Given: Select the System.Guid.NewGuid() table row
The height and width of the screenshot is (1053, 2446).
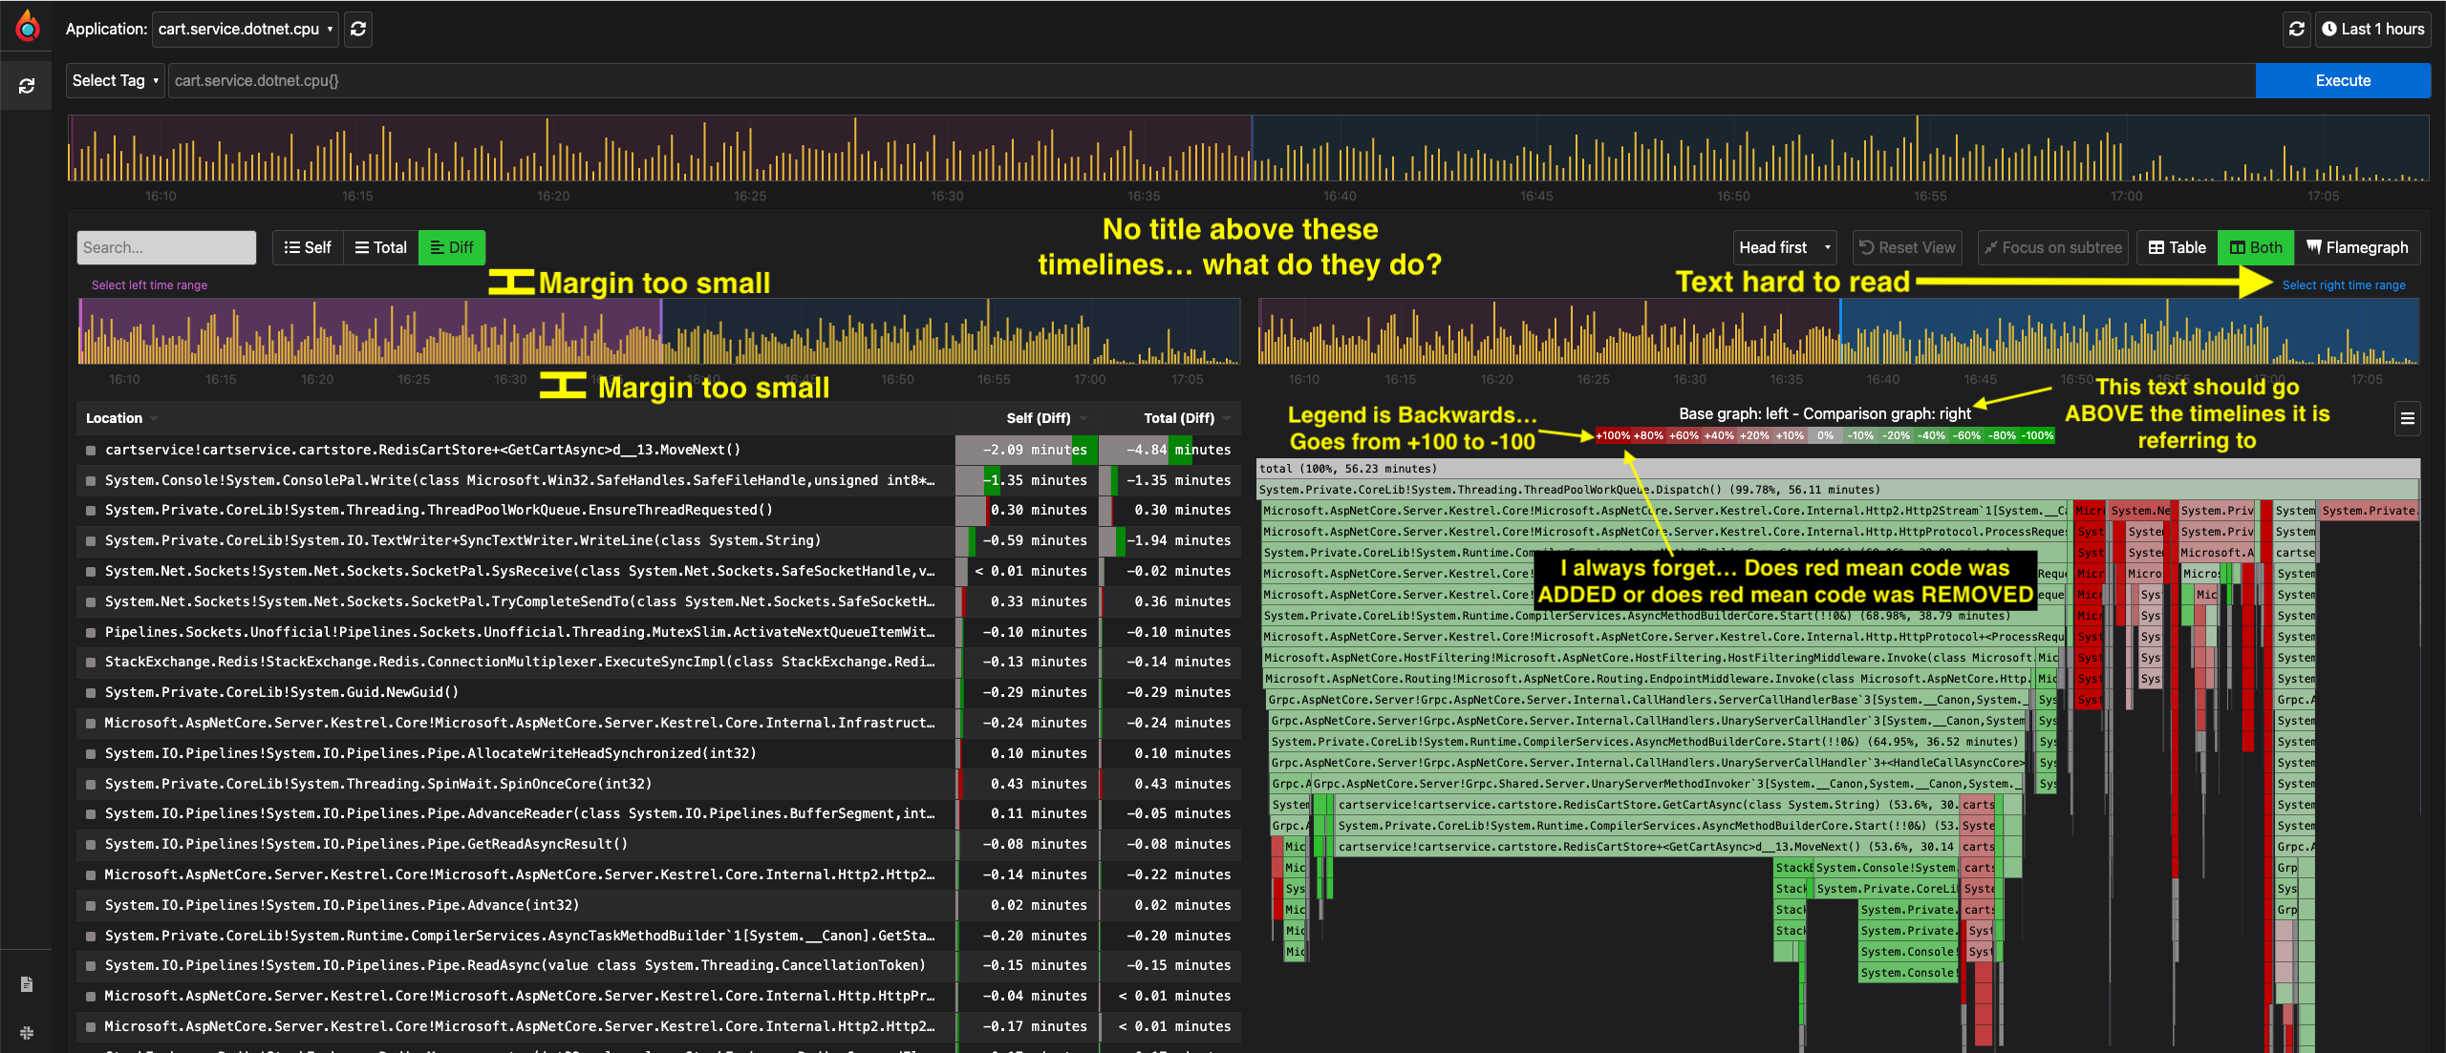Looking at the screenshot, I should pyautogui.click(x=658, y=692).
